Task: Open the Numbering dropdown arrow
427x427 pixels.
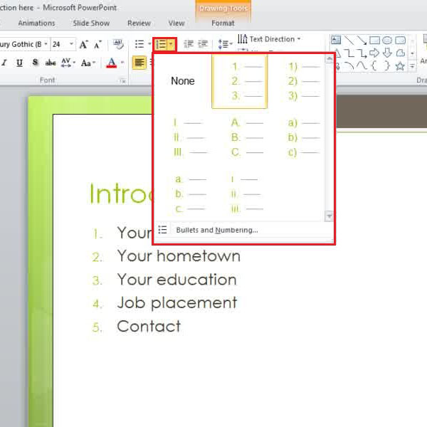Action: point(172,44)
